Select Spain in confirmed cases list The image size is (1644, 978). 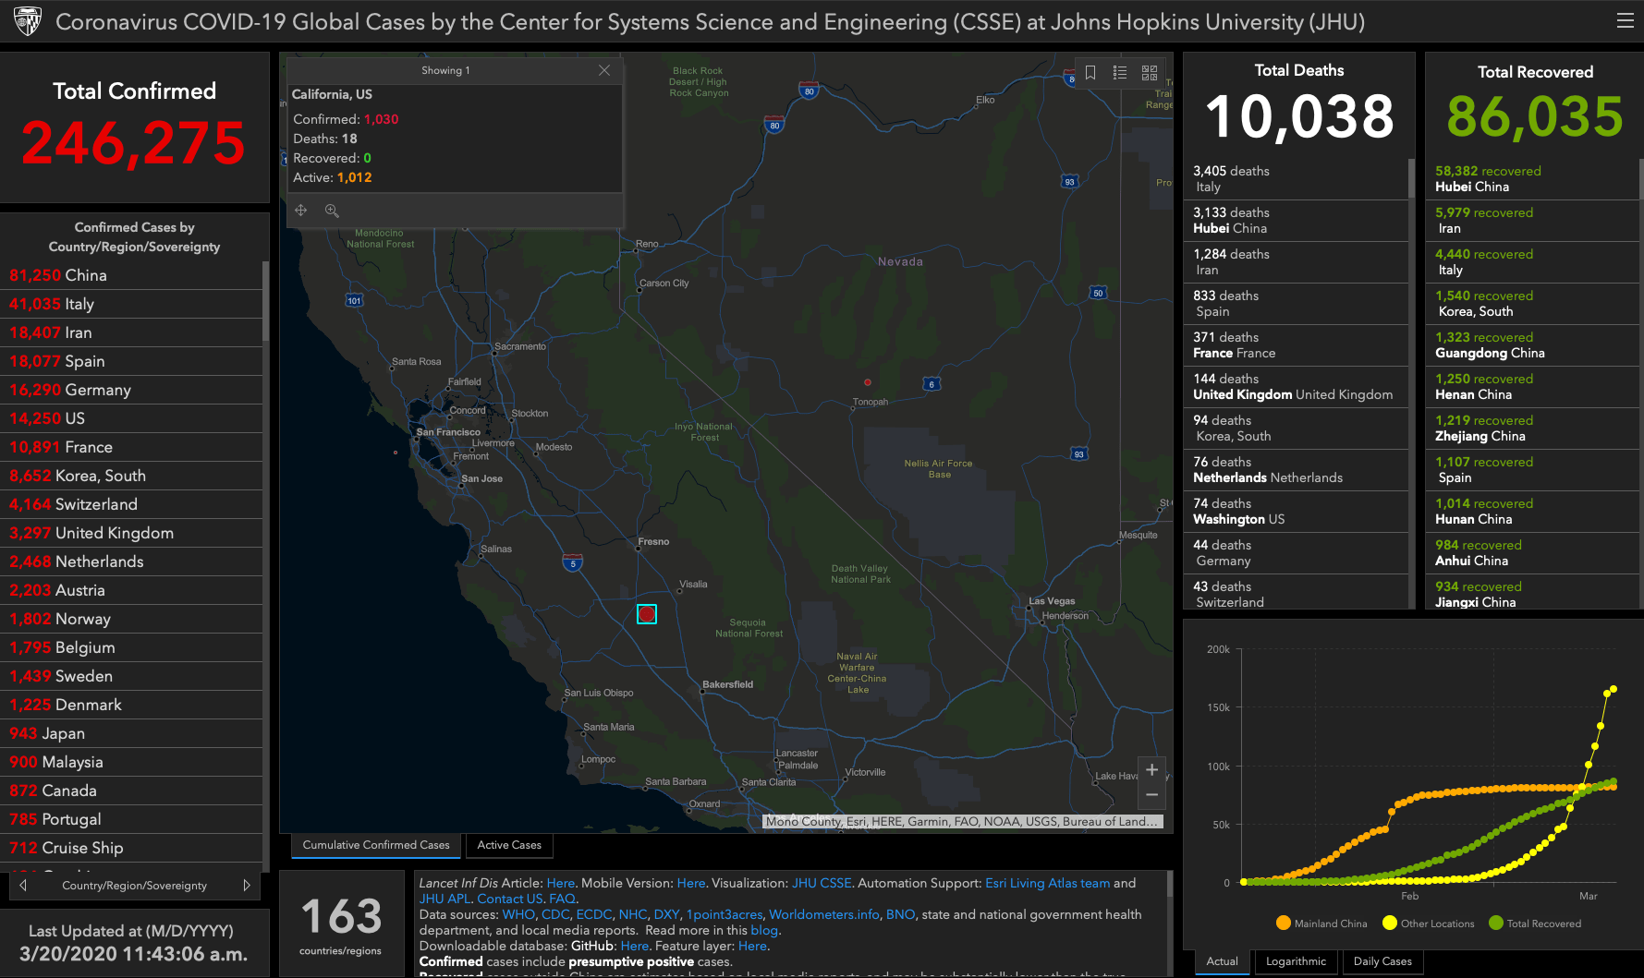coord(132,361)
